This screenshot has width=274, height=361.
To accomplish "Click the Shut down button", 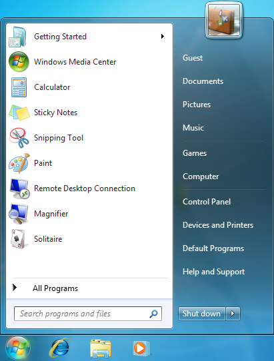I will point(201,314).
